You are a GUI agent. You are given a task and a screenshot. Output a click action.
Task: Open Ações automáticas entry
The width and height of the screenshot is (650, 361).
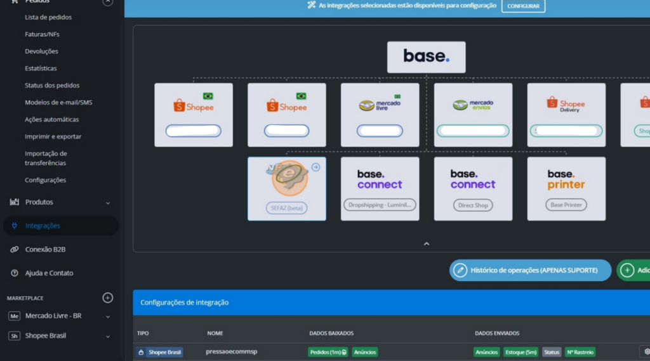51,119
